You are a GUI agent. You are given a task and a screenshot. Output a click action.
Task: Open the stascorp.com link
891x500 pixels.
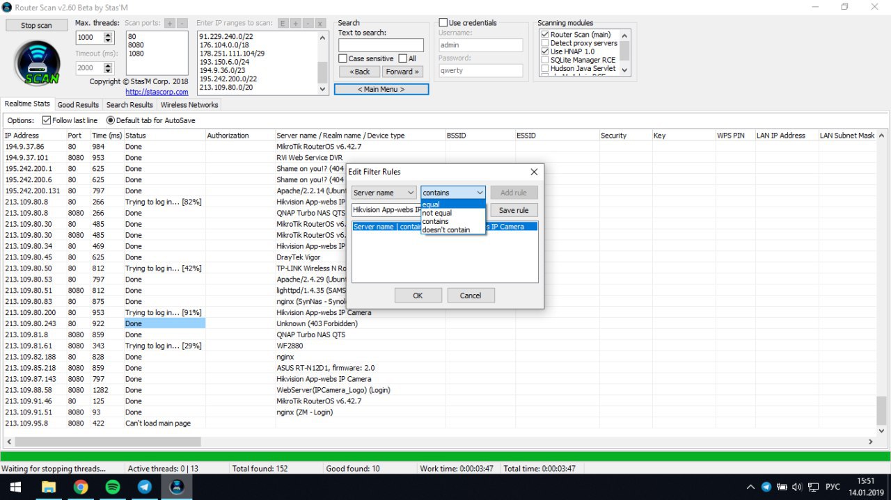pos(157,92)
